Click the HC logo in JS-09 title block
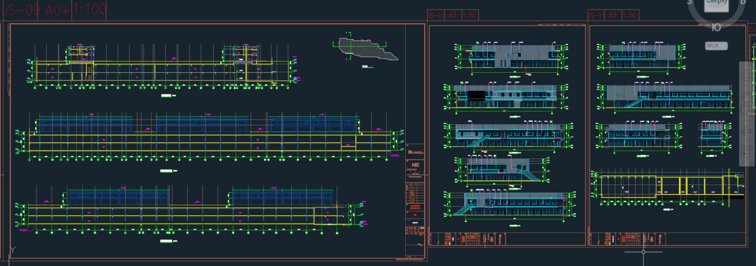Viewport: 756px width, 266px height. point(415,166)
